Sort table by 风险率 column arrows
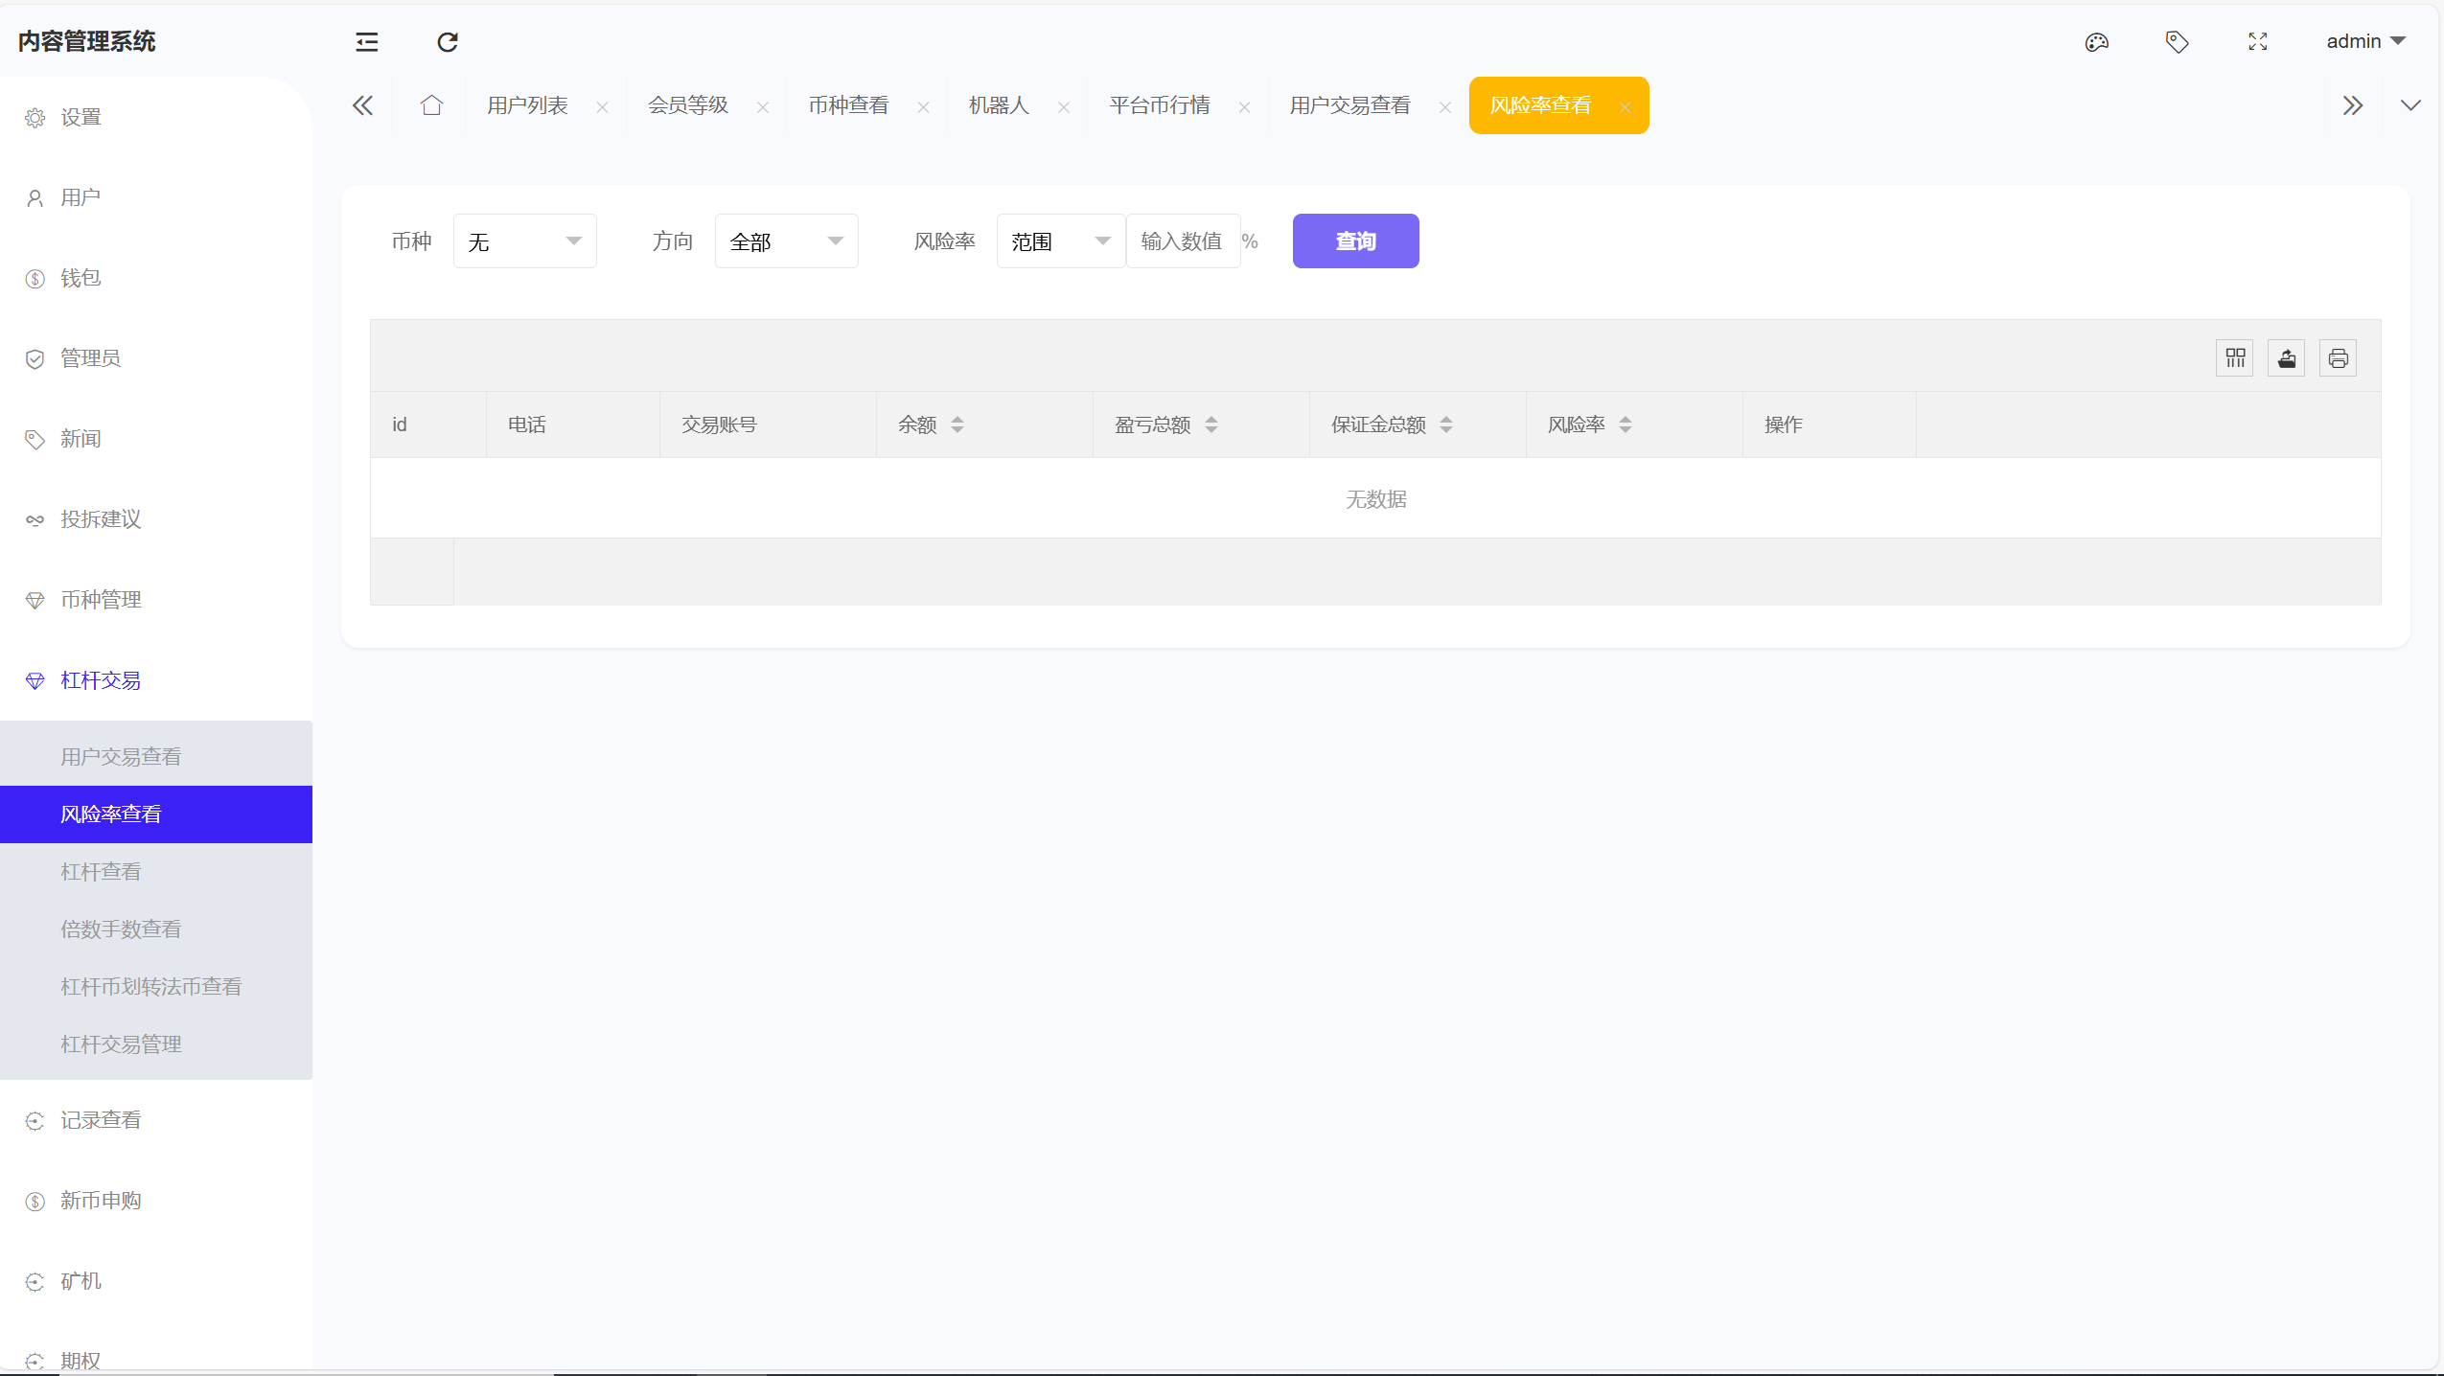 (1625, 424)
